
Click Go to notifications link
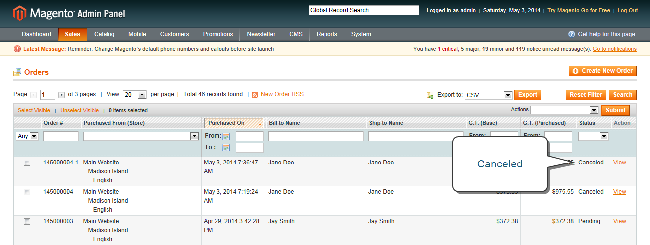click(x=615, y=49)
